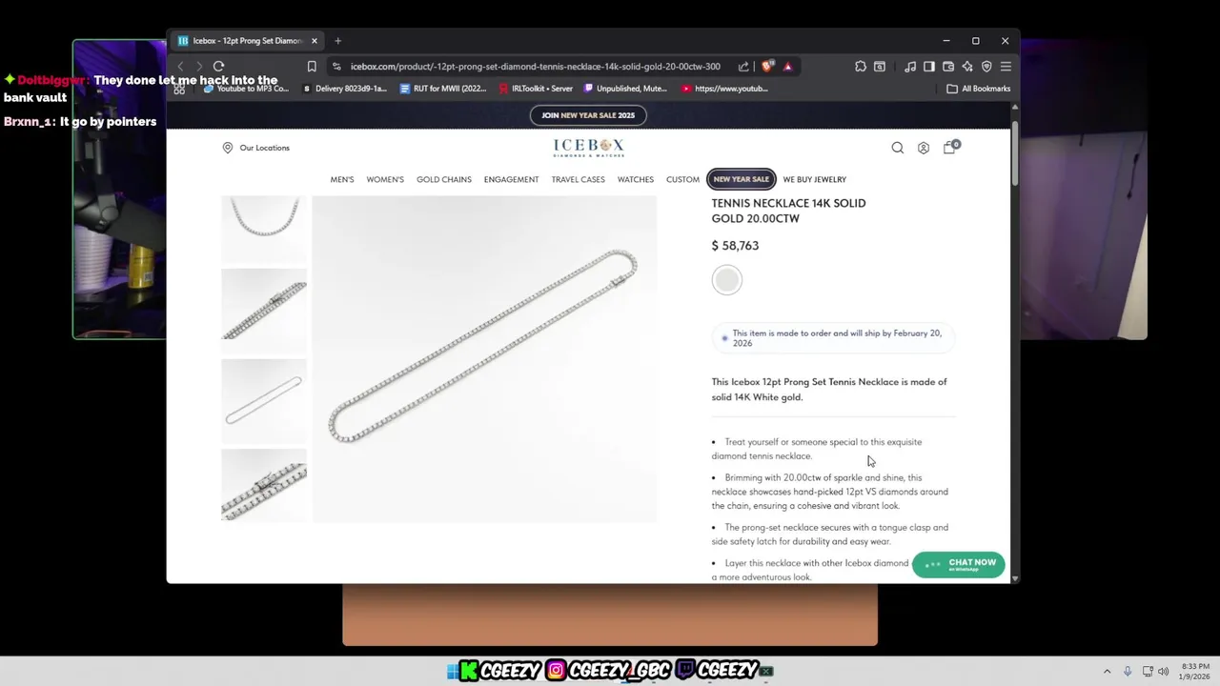Click the Icebox logo
Screen dimensions: 1220x686
point(588,148)
